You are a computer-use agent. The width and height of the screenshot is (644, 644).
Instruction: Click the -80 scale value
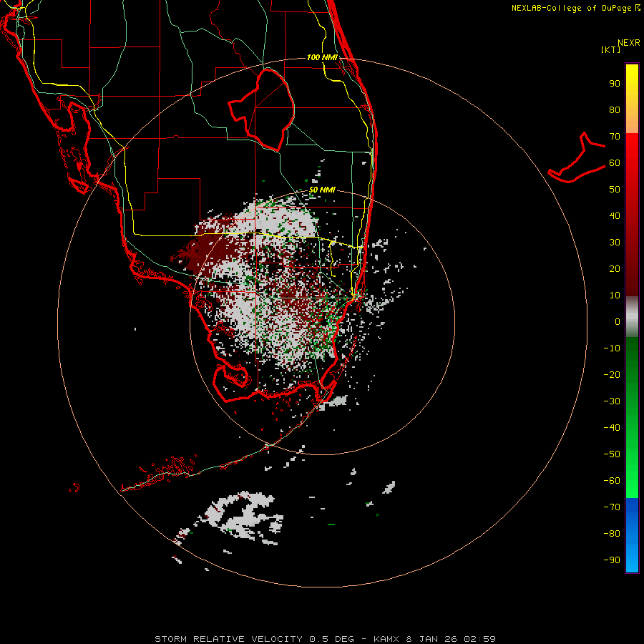pyautogui.click(x=612, y=534)
